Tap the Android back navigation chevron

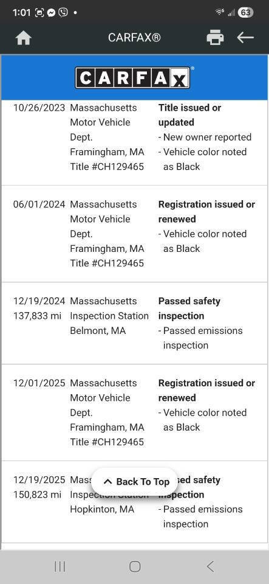coord(210,566)
